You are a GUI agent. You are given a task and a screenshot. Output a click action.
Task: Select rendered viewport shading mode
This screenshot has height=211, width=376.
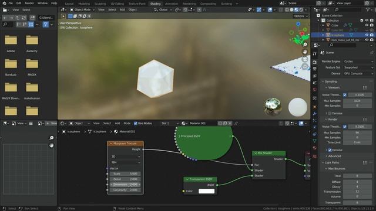301,10
